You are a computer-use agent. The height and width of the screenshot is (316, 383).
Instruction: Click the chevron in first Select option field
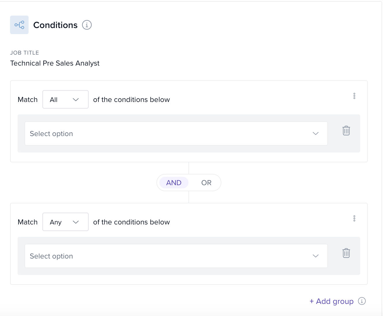315,133
